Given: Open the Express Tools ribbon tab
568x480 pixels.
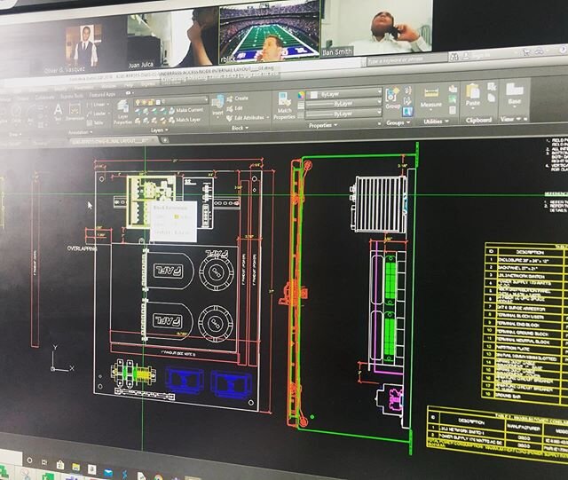Looking at the screenshot, I should (x=71, y=96).
